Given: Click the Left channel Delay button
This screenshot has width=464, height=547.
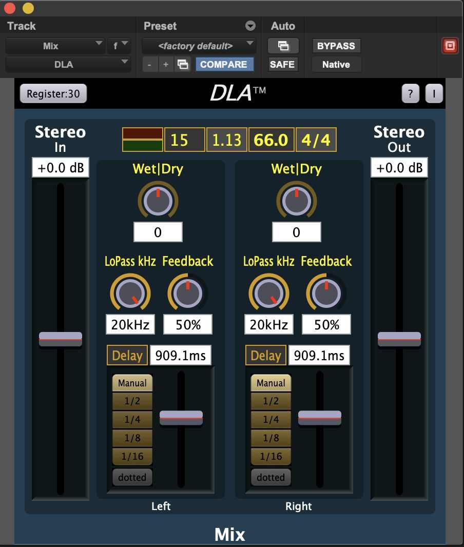Looking at the screenshot, I should coord(127,356).
